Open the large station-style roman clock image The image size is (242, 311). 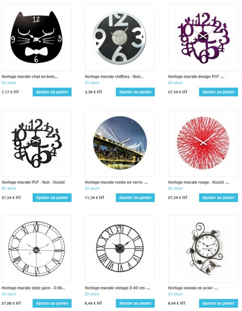36,249
